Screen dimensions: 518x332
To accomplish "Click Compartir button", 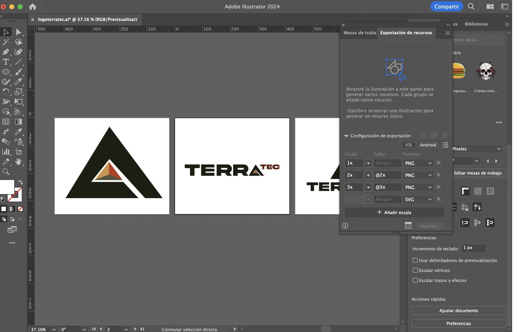I will click(446, 6).
